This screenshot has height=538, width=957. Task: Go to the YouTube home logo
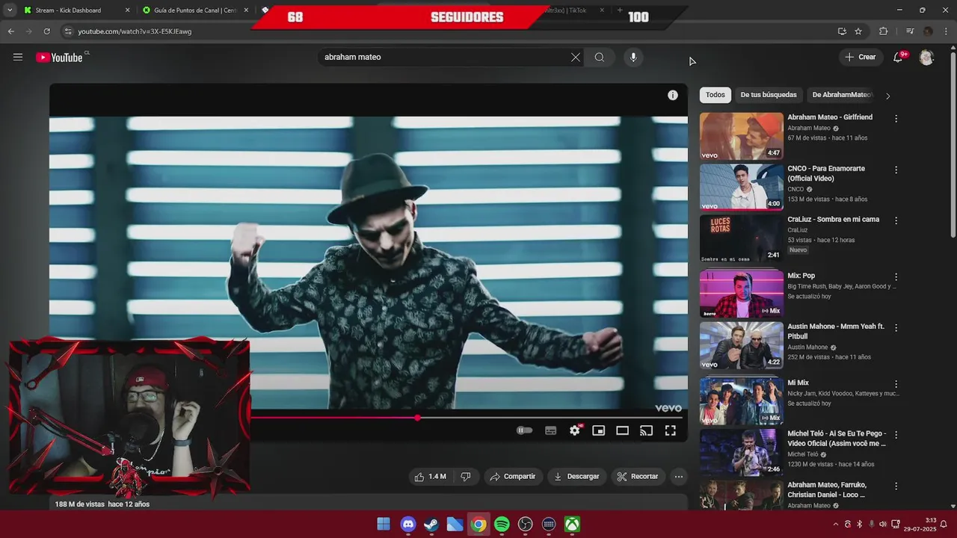59,57
